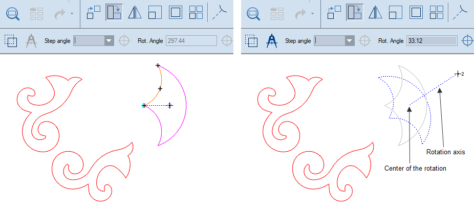The height and width of the screenshot is (211, 474).
Task: Click the zoom magnifier icon in left toolbar
Action: coord(12,12)
